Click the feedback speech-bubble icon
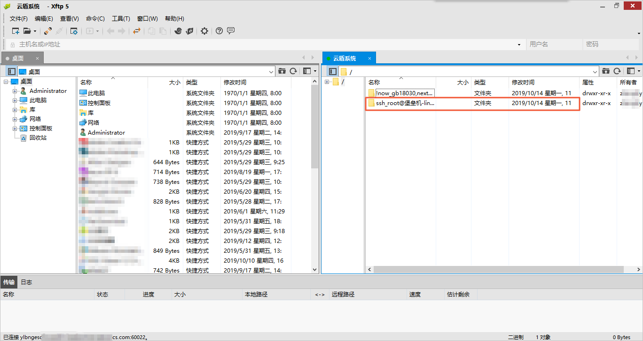The width and height of the screenshot is (643, 341). pos(231,31)
